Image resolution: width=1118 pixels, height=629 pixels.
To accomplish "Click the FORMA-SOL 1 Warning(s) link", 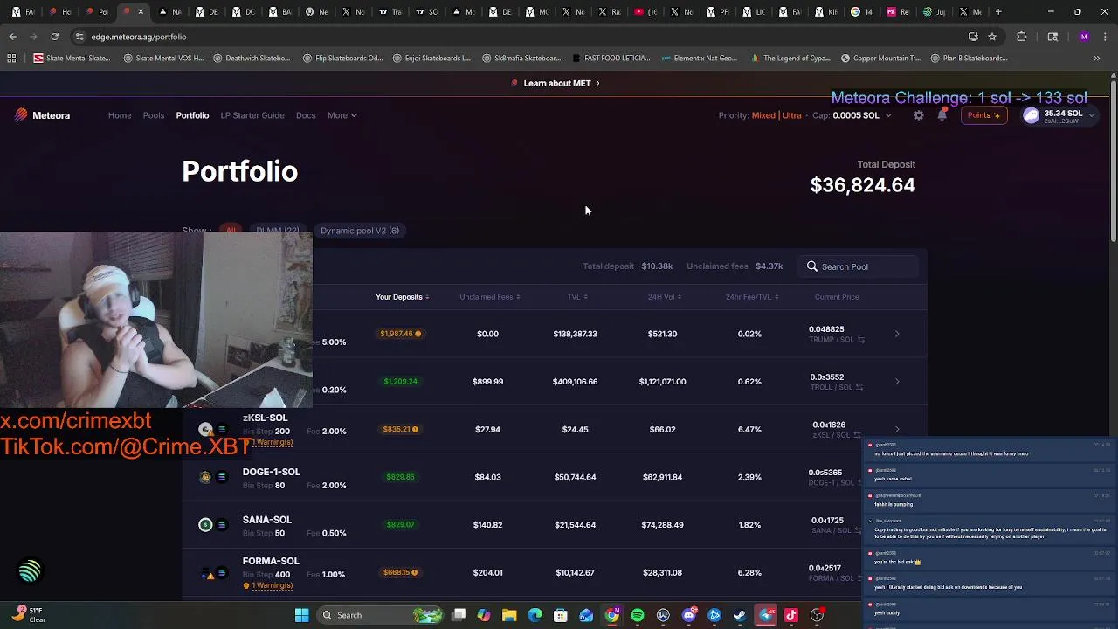I will [268, 585].
